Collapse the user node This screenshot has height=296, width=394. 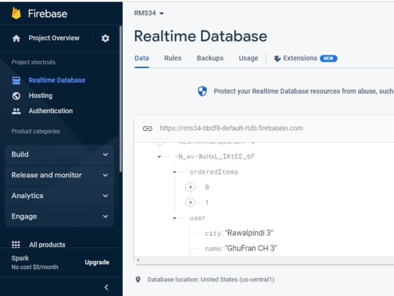pyautogui.click(x=175, y=218)
